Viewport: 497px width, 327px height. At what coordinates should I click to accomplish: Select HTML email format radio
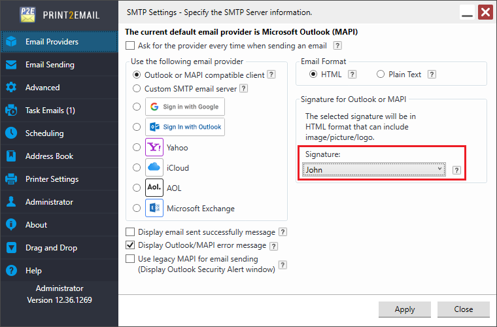[x=313, y=75]
